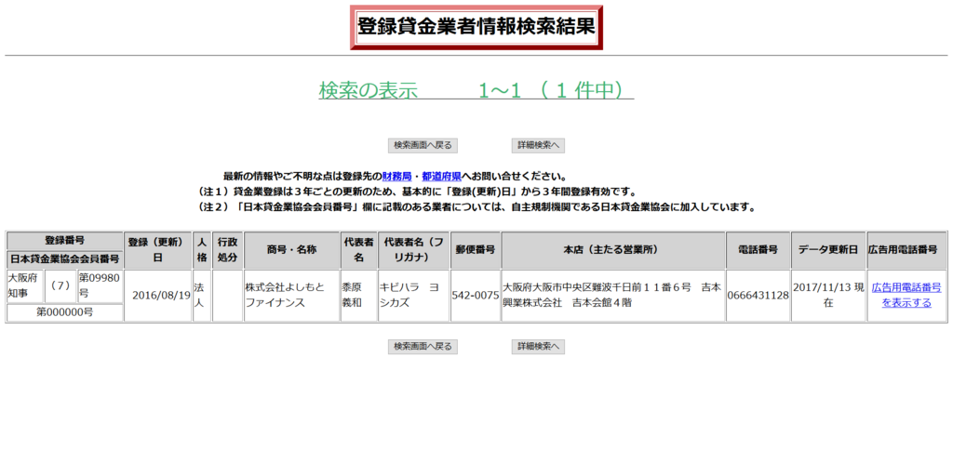Screen dimensions: 953x450
Task: Select the 第000000号 member number cell
Action: pos(64,312)
